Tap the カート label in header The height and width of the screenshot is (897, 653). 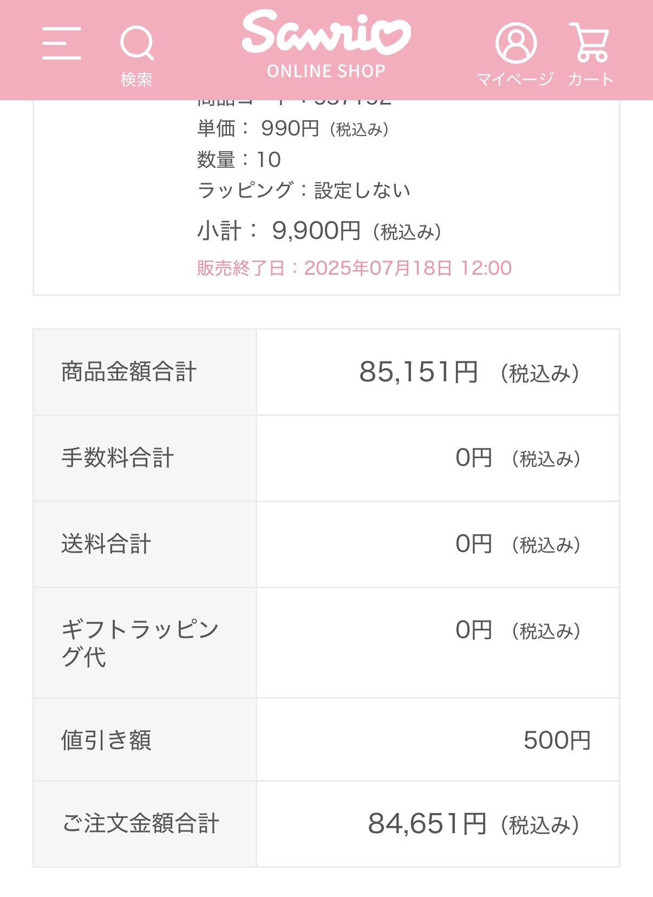pos(590,80)
